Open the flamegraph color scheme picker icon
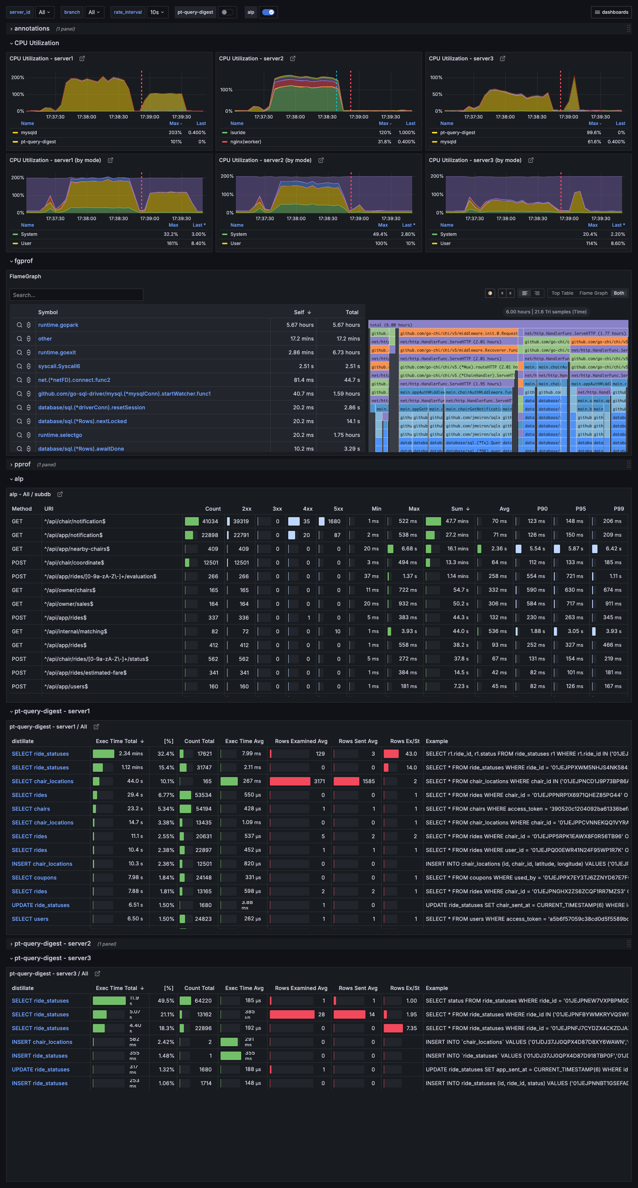The height and width of the screenshot is (1188, 638). tap(490, 293)
